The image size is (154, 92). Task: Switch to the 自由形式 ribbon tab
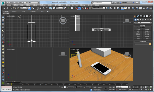click(14, 11)
